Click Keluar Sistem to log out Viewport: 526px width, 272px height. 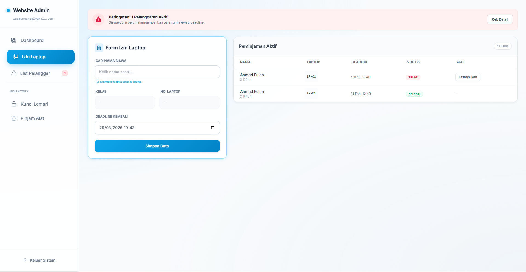pyautogui.click(x=42, y=260)
